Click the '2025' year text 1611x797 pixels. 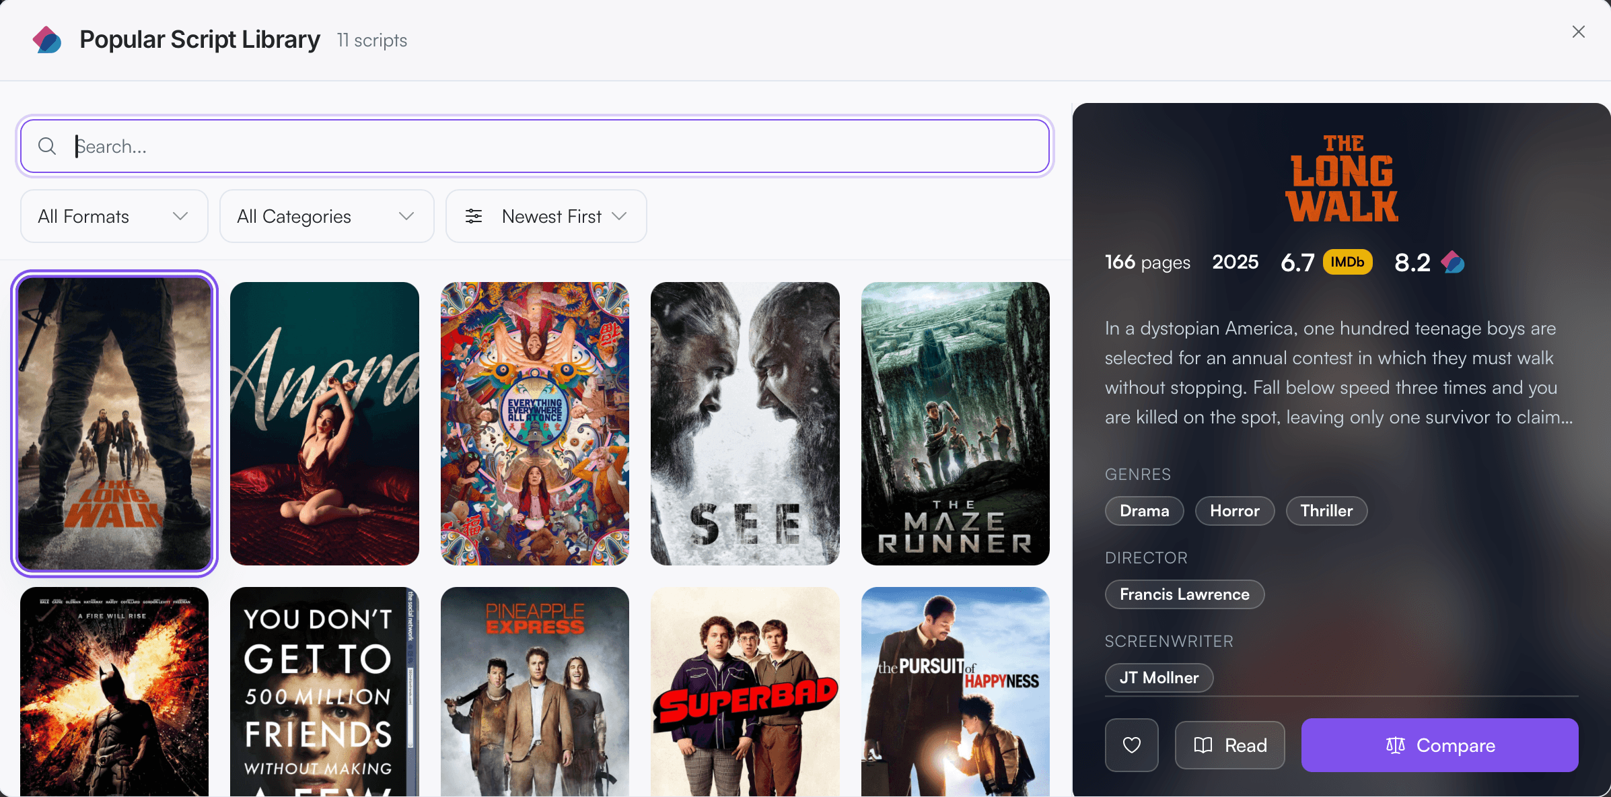(1236, 262)
